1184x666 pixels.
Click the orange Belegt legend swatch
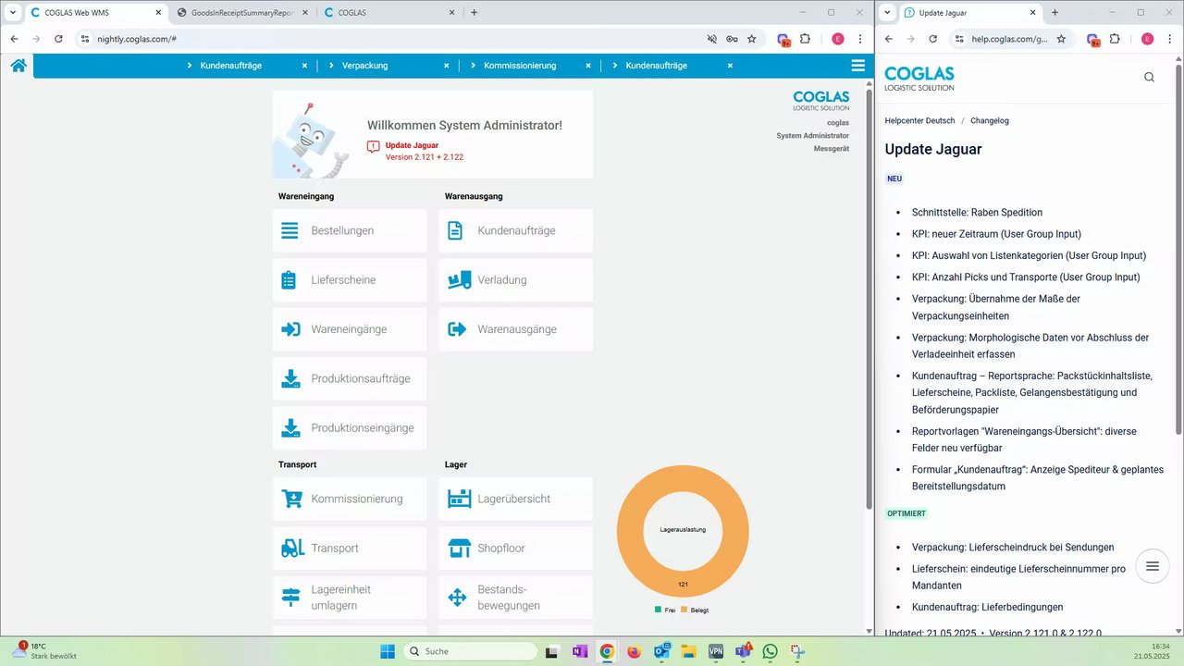coord(684,610)
